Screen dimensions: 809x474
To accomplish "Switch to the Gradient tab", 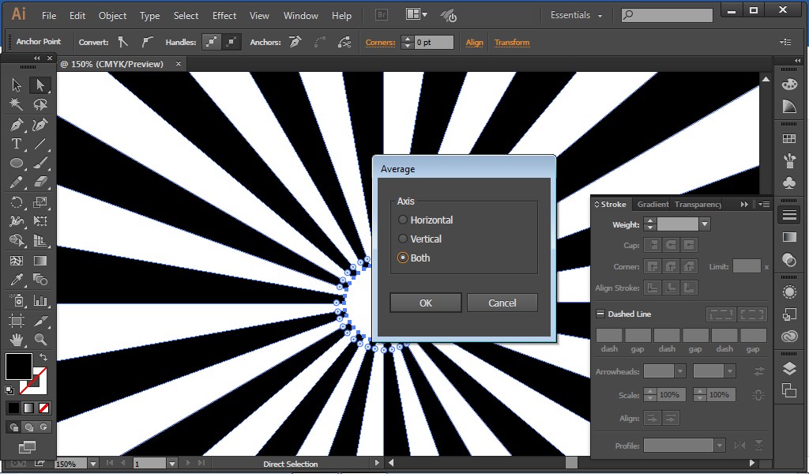I will click(653, 204).
